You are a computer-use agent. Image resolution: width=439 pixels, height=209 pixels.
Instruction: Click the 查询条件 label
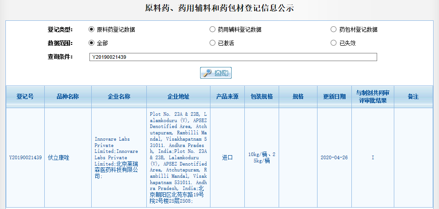pyautogui.click(x=60, y=57)
